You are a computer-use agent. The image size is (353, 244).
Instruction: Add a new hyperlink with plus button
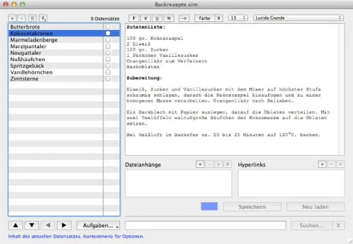click(322, 165)
